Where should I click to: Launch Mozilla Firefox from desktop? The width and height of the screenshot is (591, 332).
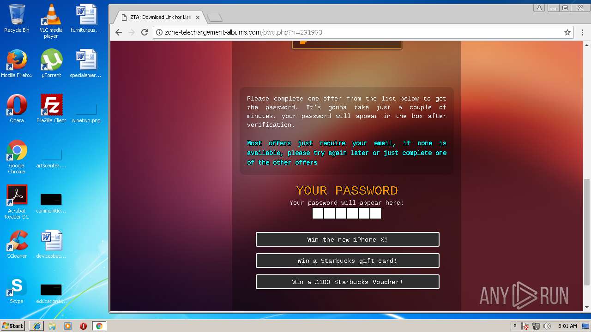click(17, 64)
